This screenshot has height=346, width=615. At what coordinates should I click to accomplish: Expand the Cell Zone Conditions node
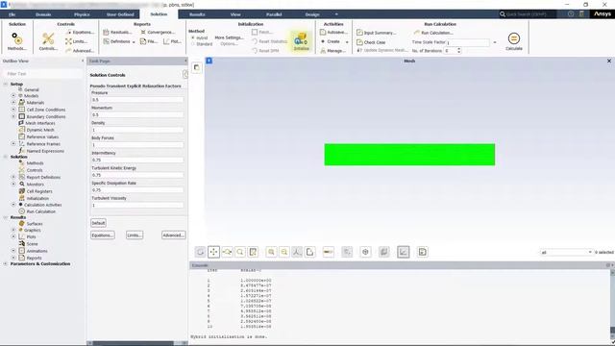click(13, 110)
